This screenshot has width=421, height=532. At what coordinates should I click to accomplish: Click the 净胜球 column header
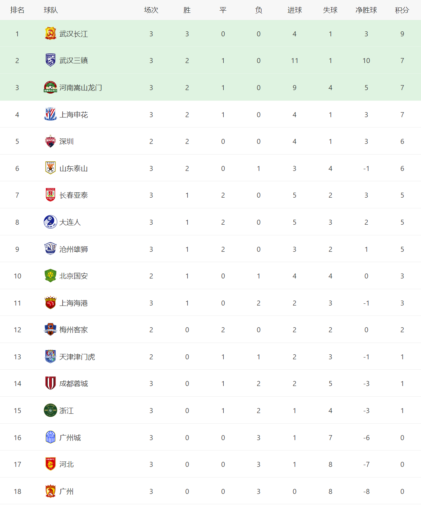pos(366,10)
